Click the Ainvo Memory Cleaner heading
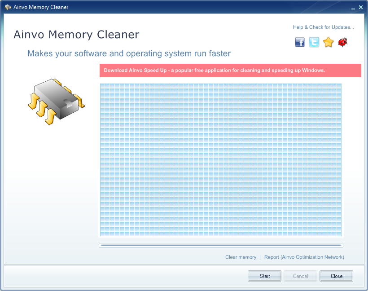 click(76, 35)
